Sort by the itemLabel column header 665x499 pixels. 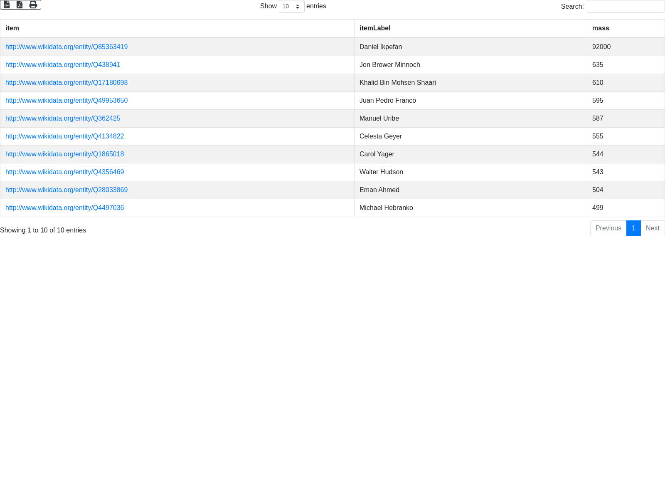coord(374,28)
